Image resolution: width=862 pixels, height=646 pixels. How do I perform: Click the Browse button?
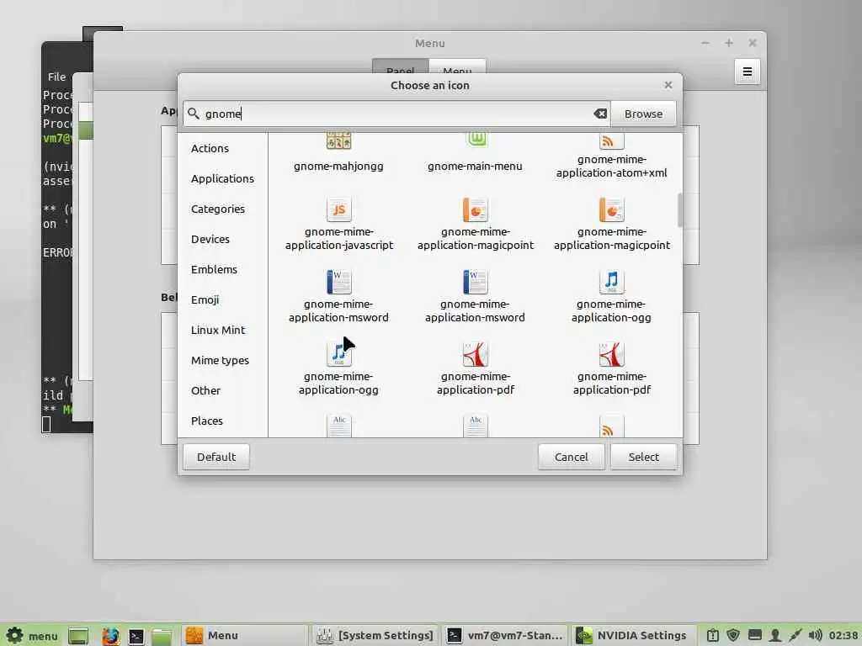pos(643,114)
